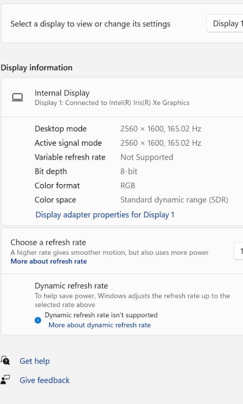Click the Get help icon

pyautogui.click(x=5, y=361)
